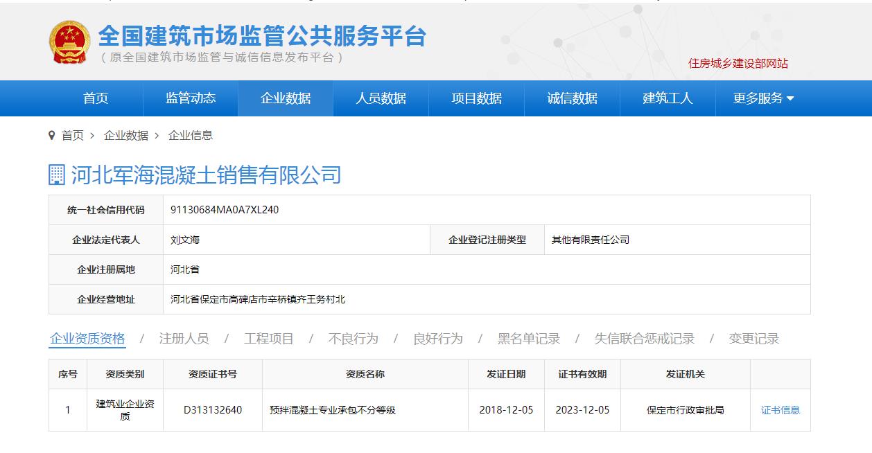Click the 资质名称 column header
Viewport: 872px width, 453px height.
coord(365,374)
